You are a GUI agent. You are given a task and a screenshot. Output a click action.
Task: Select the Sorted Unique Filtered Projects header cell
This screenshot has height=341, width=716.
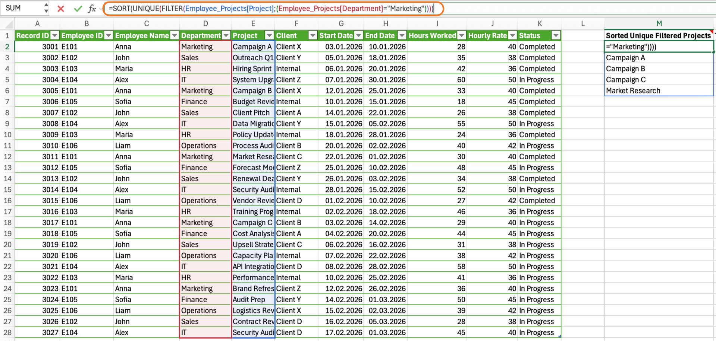(x=659, y=36)
